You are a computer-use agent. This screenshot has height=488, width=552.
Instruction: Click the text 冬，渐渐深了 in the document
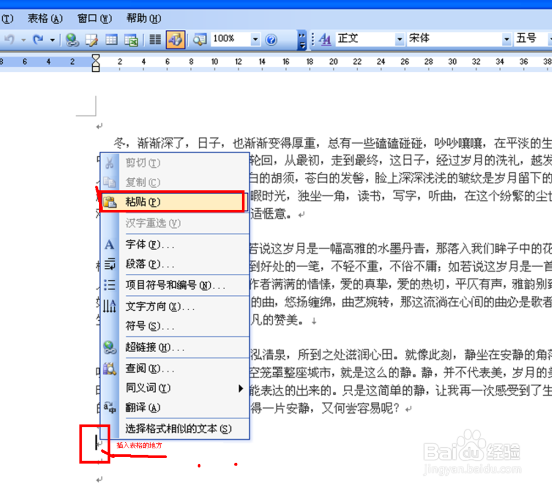pos(148,144)
